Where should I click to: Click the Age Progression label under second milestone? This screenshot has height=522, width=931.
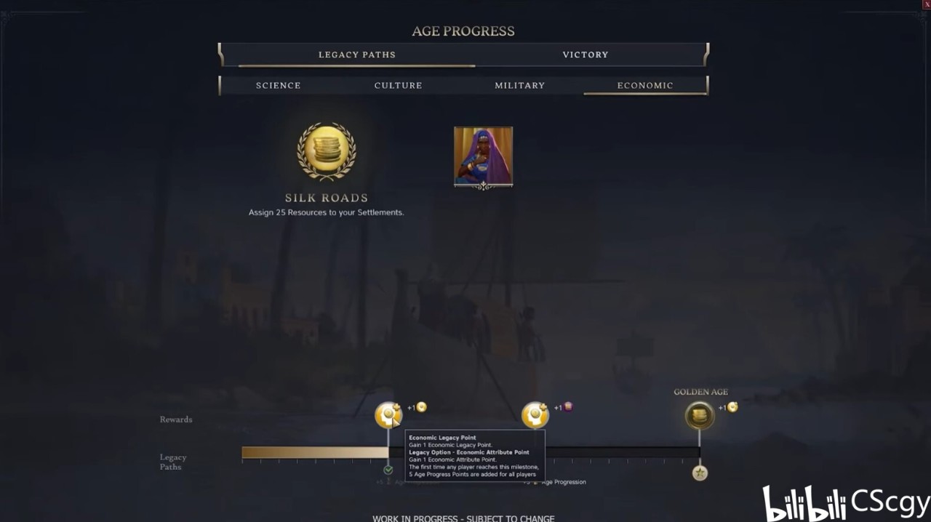click(564, 482)
